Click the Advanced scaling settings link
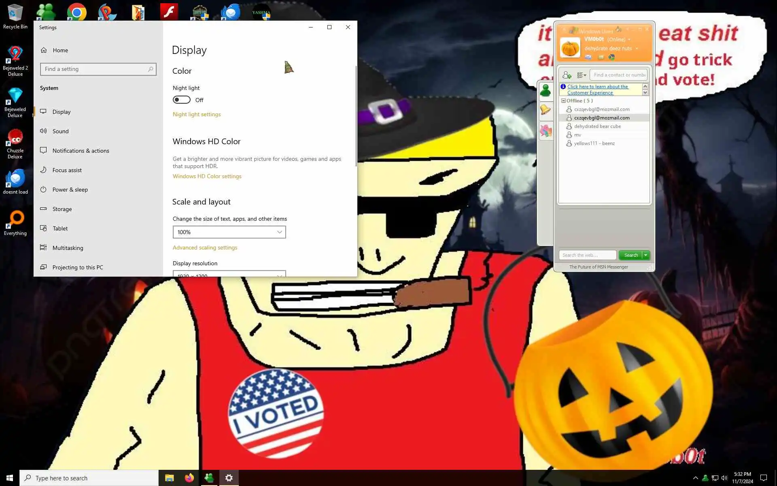Image resolution: width=777 pixels, height=486 pixels. tap(205, 247)
